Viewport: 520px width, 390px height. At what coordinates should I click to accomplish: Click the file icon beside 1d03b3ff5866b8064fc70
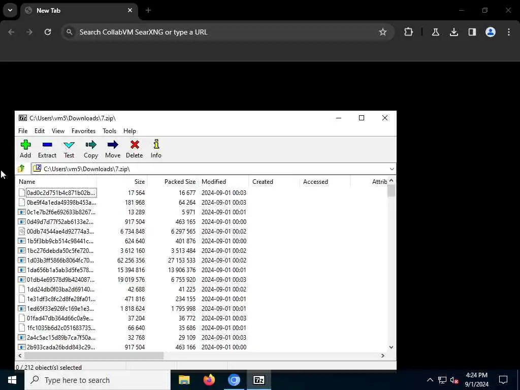pyautogui.click(x=22, y=261)
